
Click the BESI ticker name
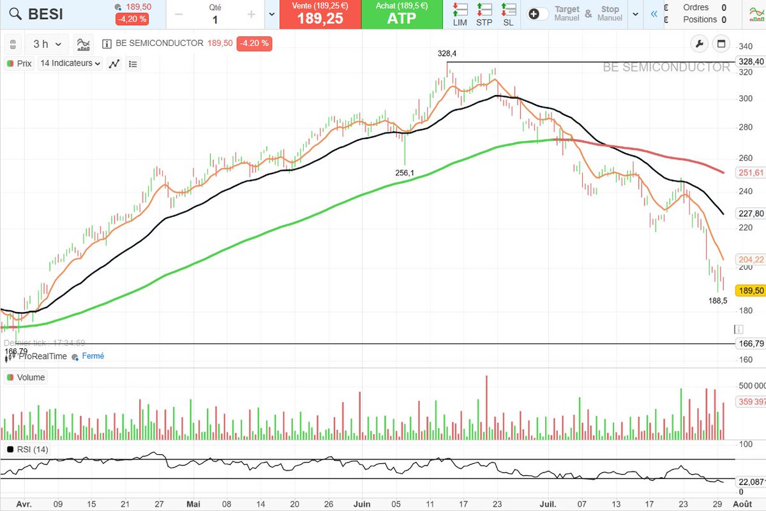[x=45, y=14]
